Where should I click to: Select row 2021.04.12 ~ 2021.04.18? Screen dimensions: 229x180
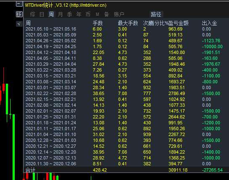pos(126,52)
